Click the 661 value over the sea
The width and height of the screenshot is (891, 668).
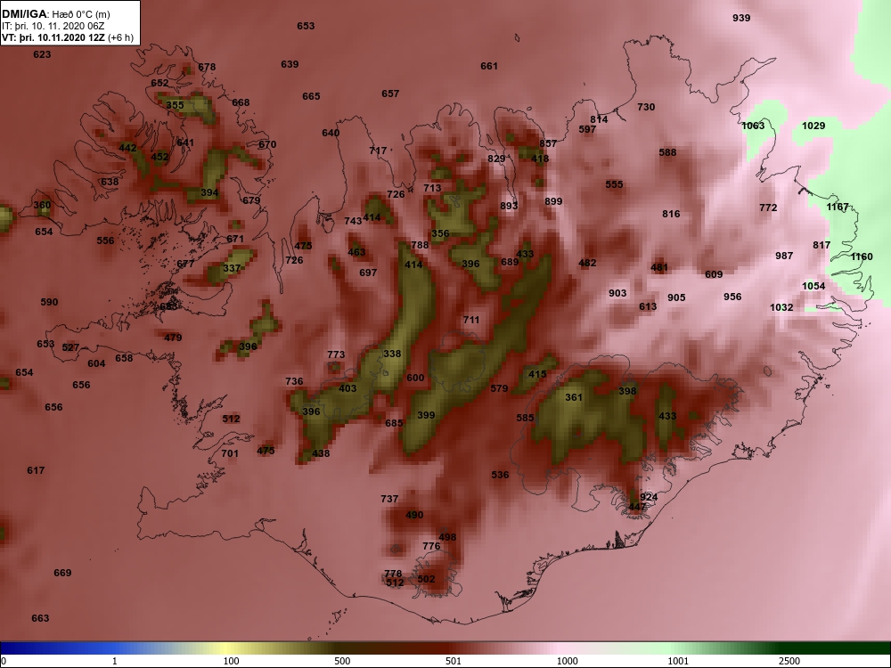tap(489, 66)
